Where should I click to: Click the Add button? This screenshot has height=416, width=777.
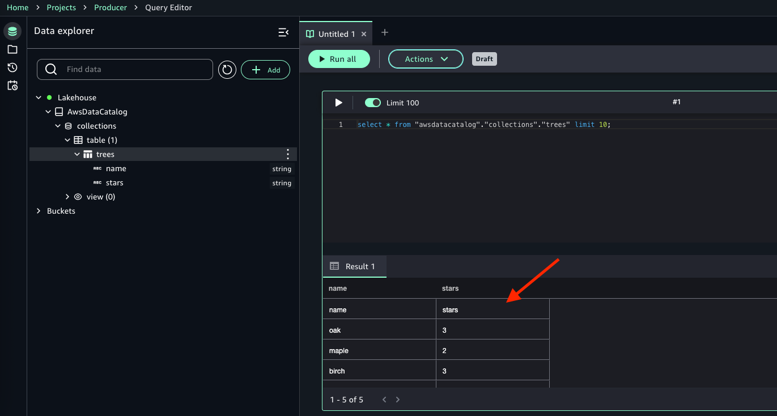pos(266,70)
